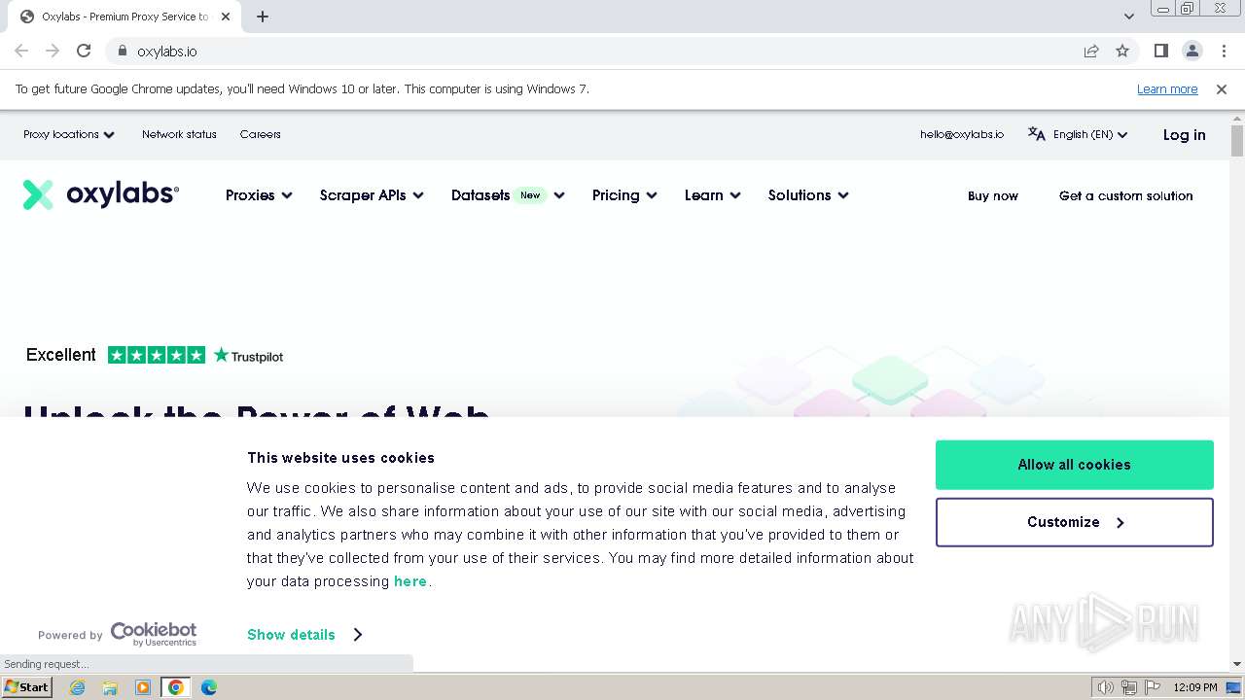Image resolution: width=1245 pixels, height=700 pixels.
Task: Open the tab search chevron
Action: click(1129, 17)
